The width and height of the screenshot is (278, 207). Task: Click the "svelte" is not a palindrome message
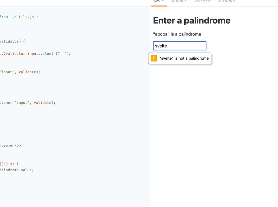184,58
